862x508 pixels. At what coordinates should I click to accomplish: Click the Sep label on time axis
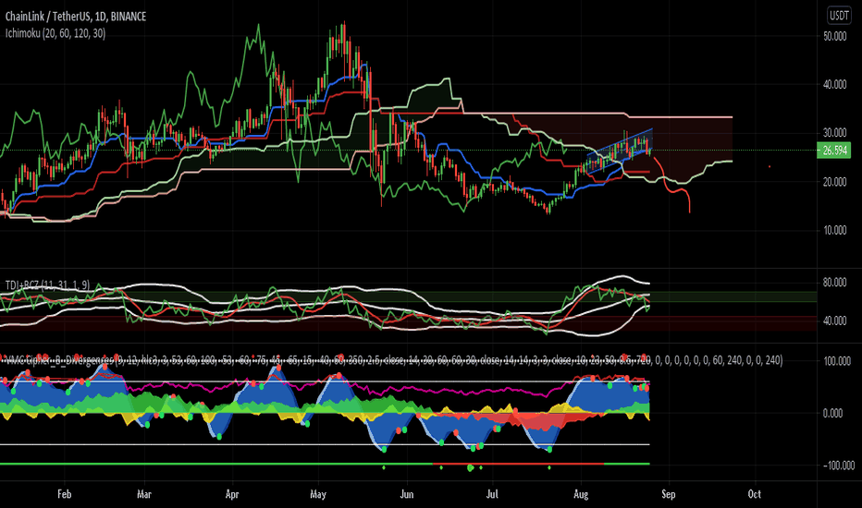668,494
